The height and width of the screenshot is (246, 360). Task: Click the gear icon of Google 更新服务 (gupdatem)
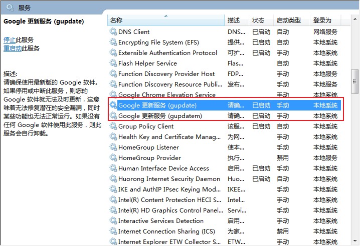(x=113, y=115)
